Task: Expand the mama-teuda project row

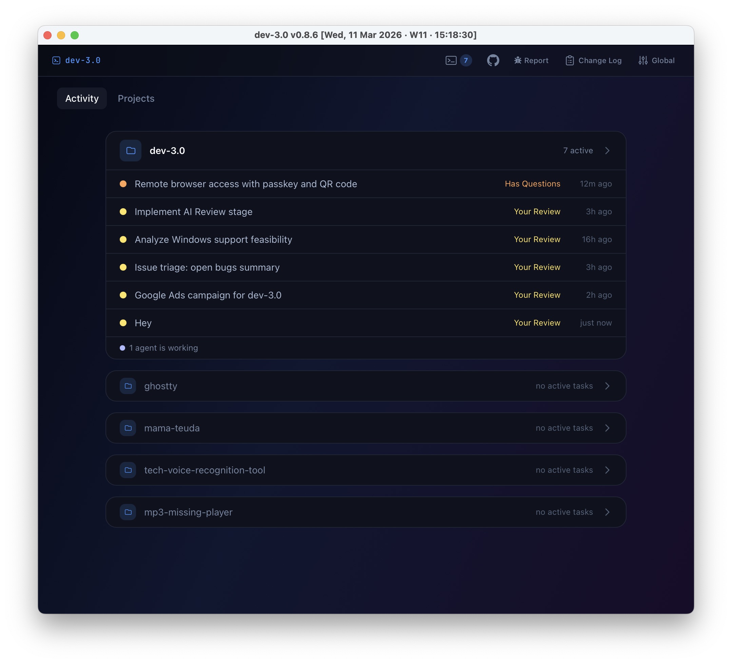Action: point(608,428)
